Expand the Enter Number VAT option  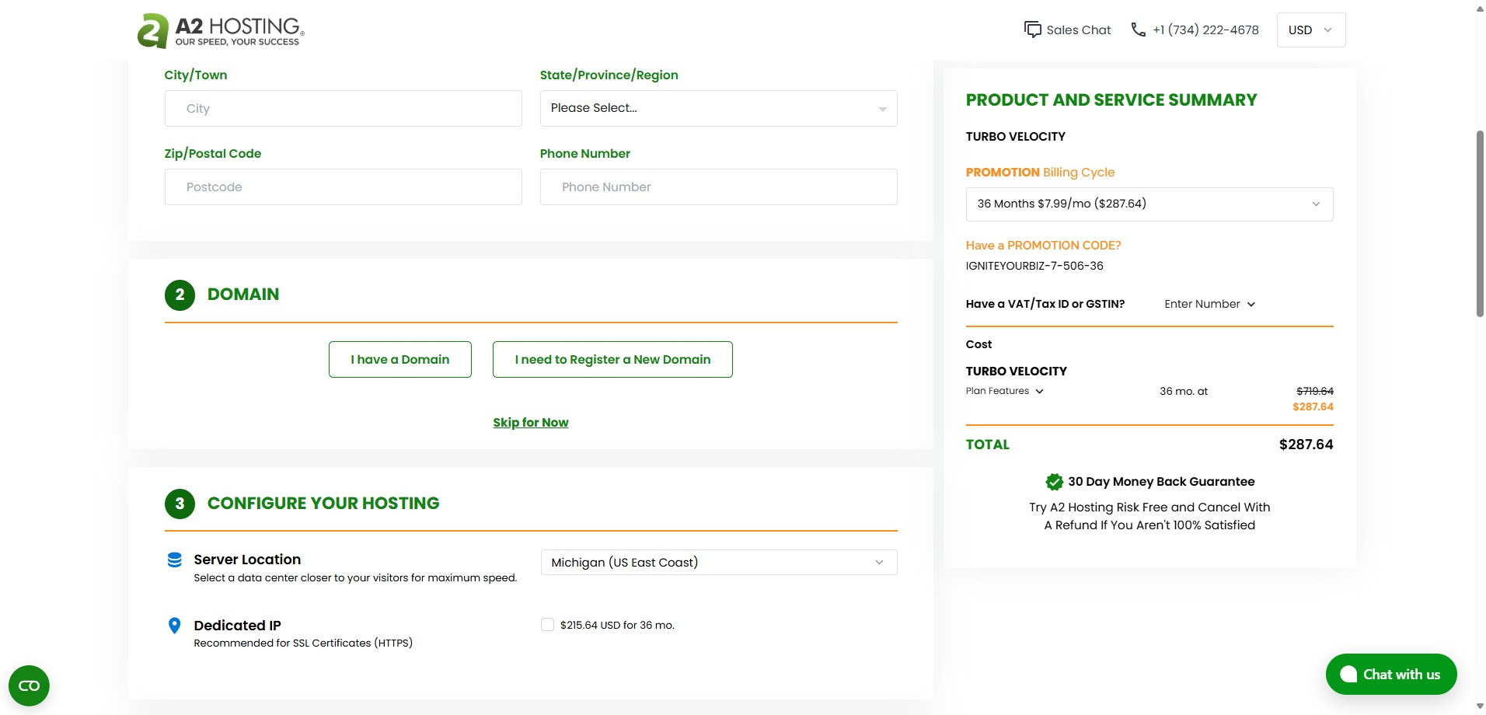(x=1209, y=304)
